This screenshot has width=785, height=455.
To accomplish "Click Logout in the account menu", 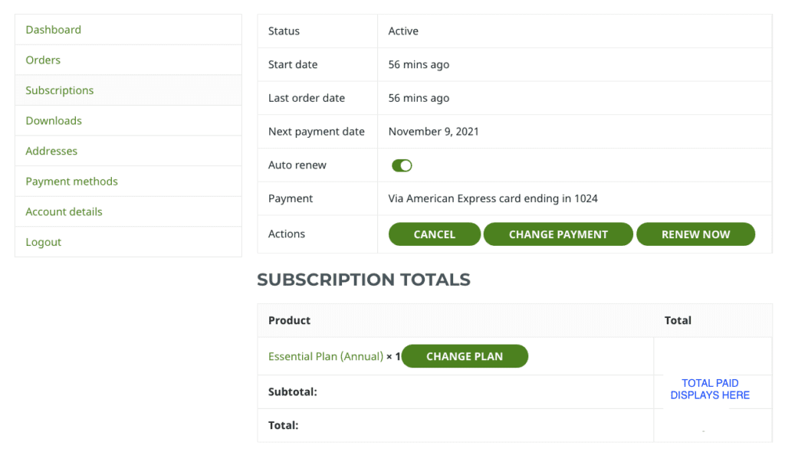I will click(x=43, y=242).
